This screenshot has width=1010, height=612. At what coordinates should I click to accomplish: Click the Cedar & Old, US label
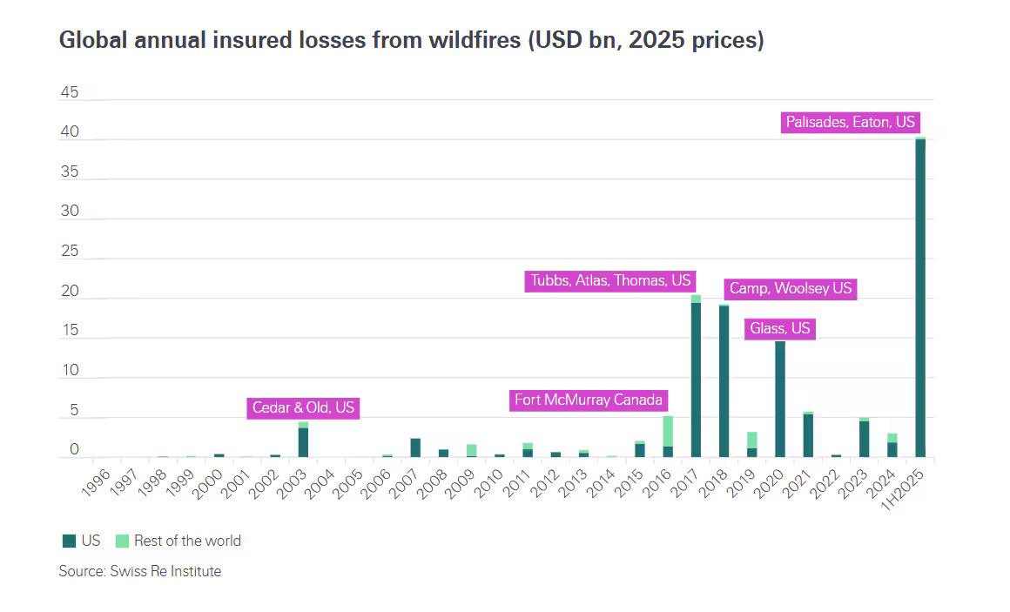pyautogui.click(x=303, y=407)
